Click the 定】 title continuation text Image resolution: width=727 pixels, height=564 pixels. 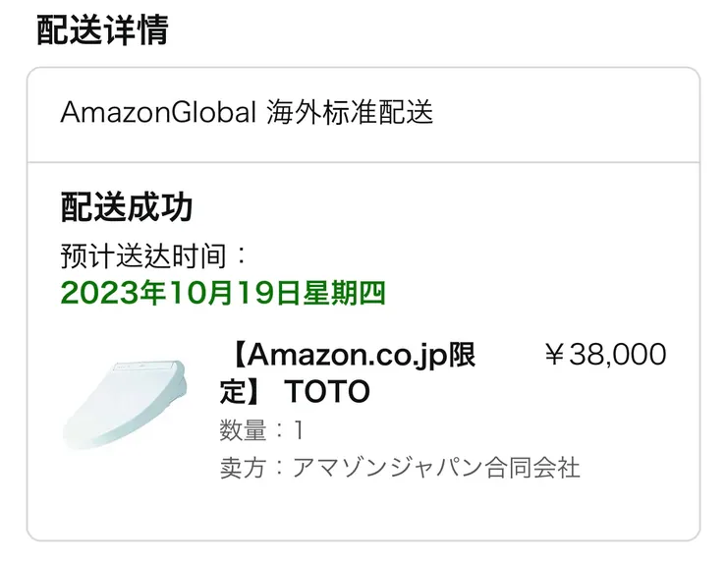pos(241,392)
